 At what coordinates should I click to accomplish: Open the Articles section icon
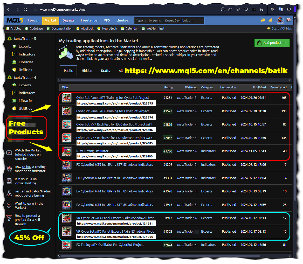[7, 29]
